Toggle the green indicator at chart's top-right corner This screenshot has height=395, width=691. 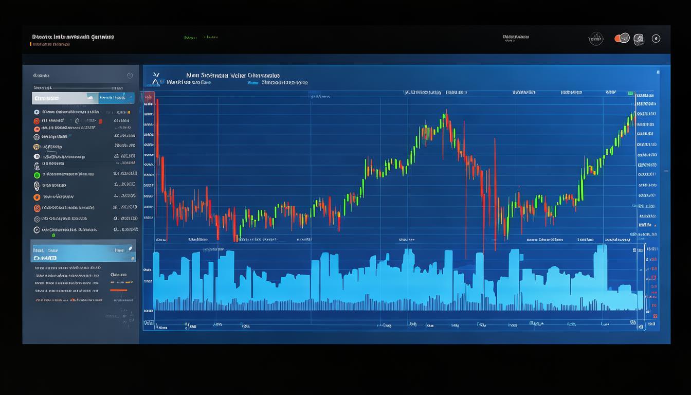click(x=630, y=93)
